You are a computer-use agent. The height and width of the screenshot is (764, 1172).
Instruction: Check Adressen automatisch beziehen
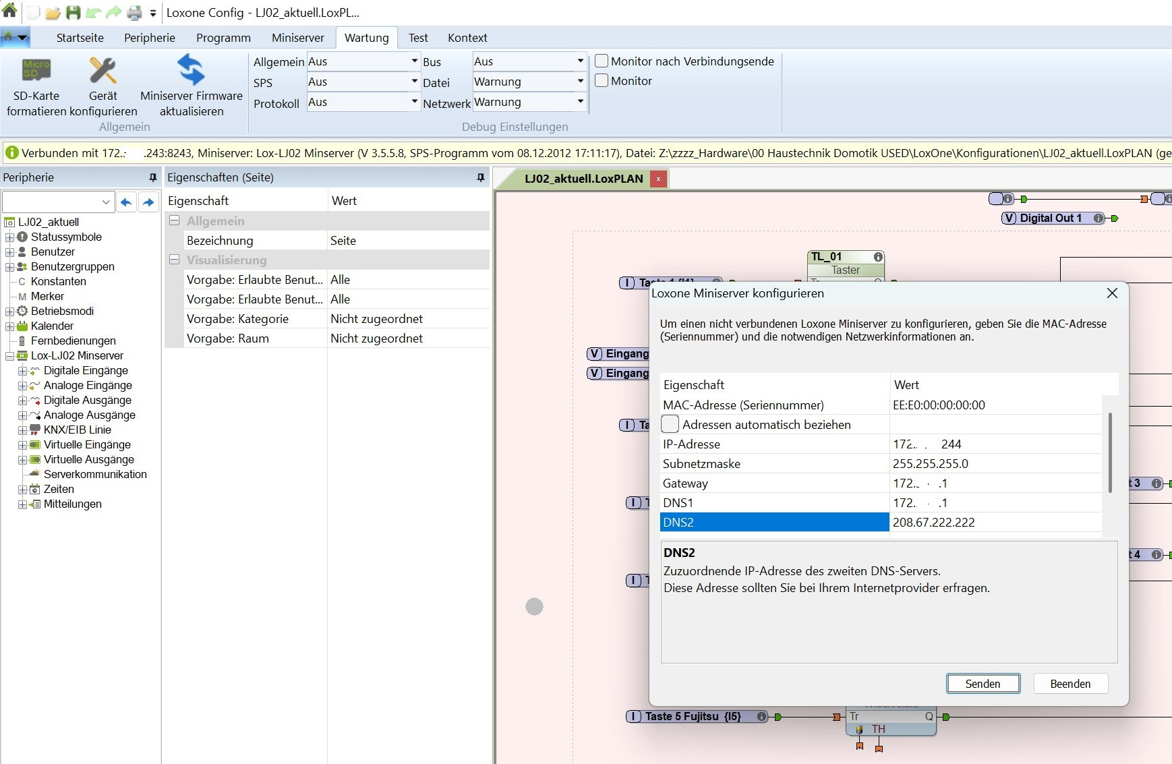(x=670, y=424)
